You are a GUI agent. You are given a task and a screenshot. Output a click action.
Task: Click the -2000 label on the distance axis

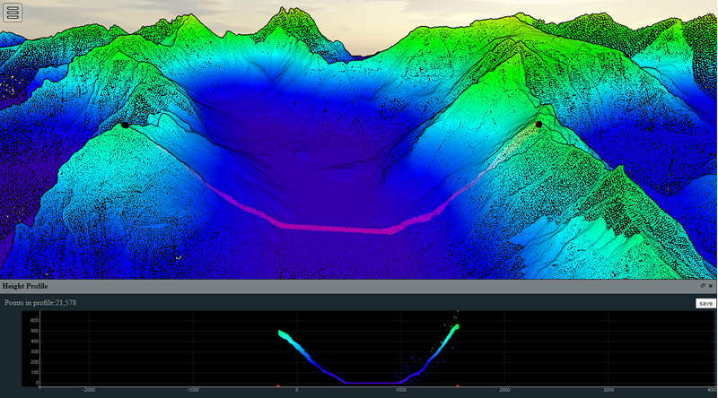pos(88,390)
